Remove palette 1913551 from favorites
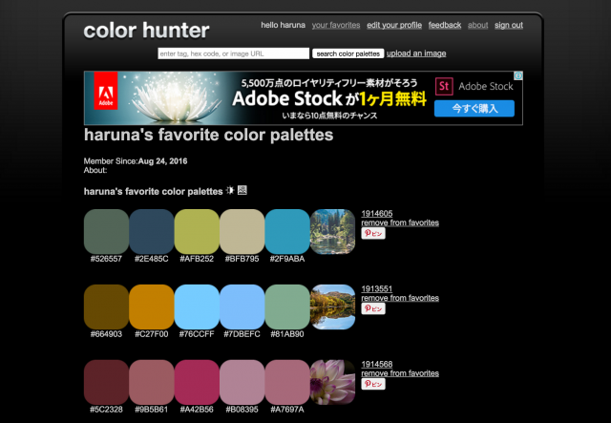 click(x=400, y=298)
